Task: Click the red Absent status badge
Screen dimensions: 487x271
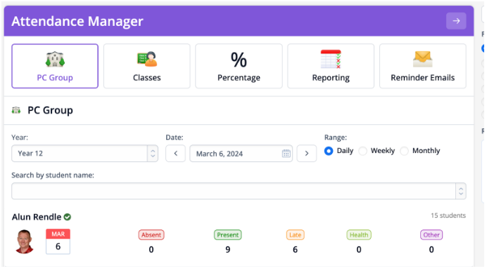Action: pos(151,234)
